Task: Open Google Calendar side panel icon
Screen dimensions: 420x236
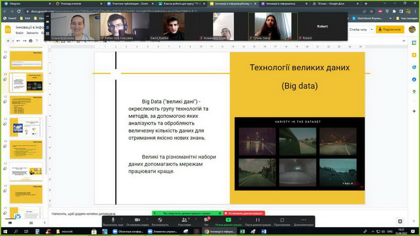Action: click(414, 43)
